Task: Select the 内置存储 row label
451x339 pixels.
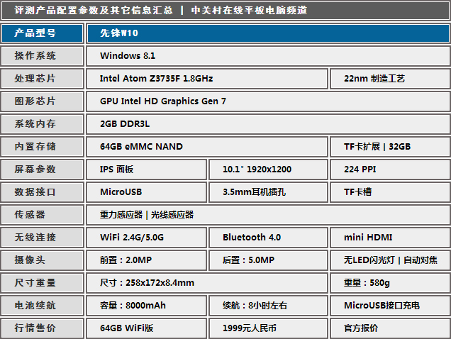Action: (x=43, y=147)
